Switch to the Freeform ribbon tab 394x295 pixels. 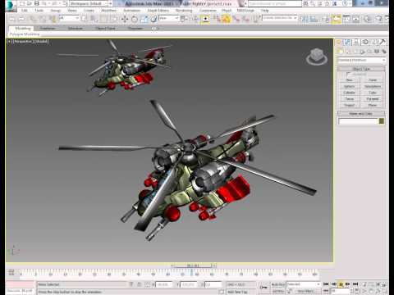[48, 28]
